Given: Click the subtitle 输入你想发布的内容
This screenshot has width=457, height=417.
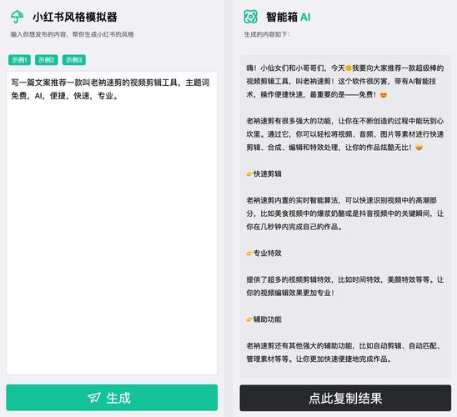Looking at the screenshot, I should point(73,34).
